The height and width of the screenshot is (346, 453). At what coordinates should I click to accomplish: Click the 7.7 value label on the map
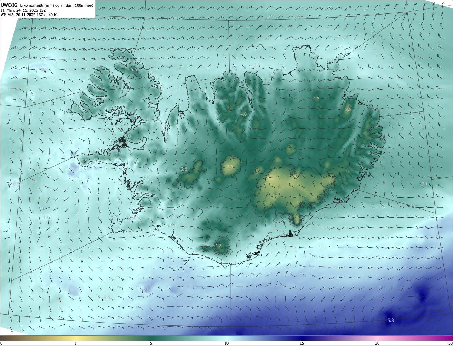(x=231, y=23)
